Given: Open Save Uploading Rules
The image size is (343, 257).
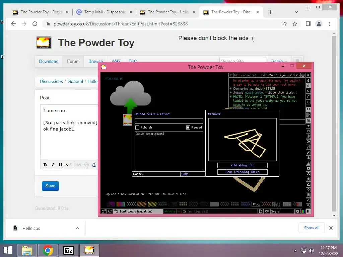Looking at the screenshot, I should [243, 172].
